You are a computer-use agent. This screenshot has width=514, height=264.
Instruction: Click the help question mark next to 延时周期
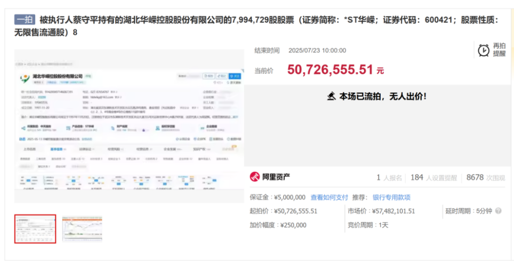(498, 211)
